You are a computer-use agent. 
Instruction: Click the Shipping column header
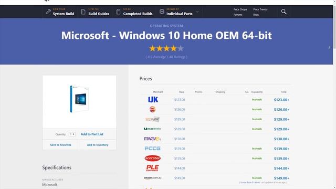click(x=220, y=92)
